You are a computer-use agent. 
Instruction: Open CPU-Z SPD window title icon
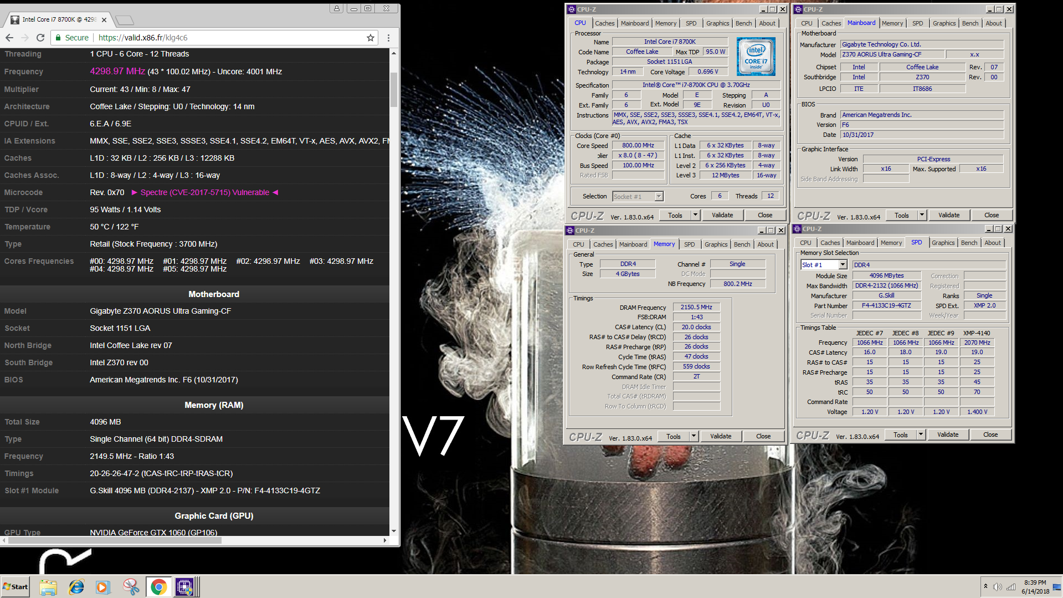[x=797, y=229]
